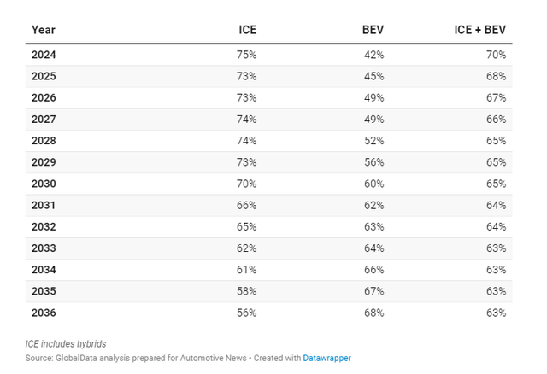Click the 60% BEV value for 2030

tap(374, 184)
